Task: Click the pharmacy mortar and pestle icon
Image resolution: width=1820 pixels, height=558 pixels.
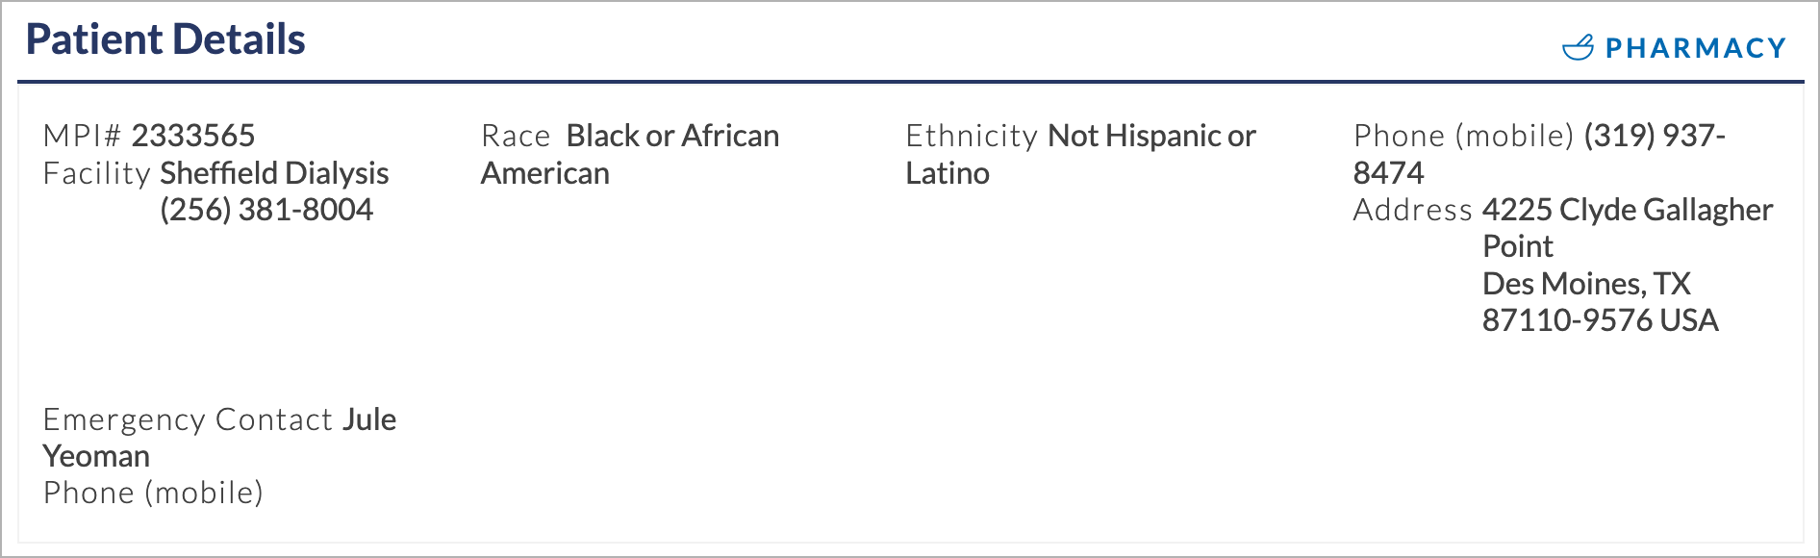Action: click(x=1578, y=47)
